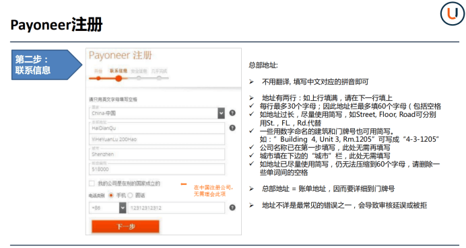Click the line starting 每行最多30个字母

(350, 106)
